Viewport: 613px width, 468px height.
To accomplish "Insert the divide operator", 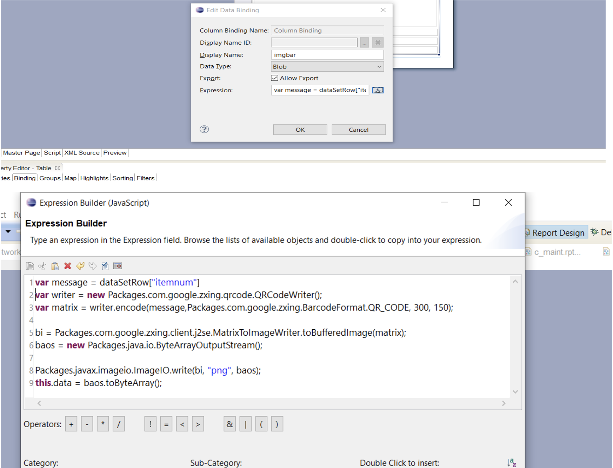I will tap(119, 424).
